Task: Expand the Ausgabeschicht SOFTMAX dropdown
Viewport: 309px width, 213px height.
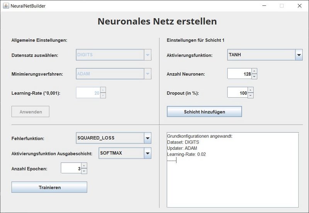Action: click(147, 154)
